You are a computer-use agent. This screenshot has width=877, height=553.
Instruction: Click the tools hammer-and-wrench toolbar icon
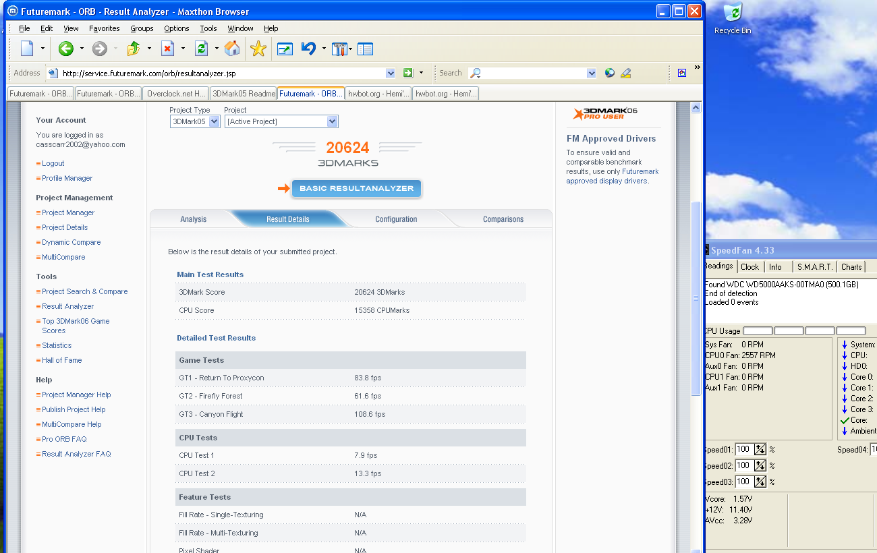tap(339, 49)
